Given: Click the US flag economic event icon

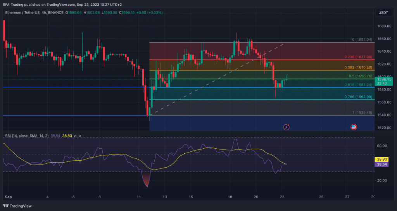Looking at the screenshot, I should 354,127.
